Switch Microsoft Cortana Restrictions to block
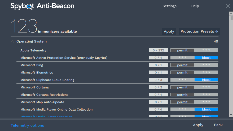The height and width of the screenshot is (131, 233). tap(206, 95)
